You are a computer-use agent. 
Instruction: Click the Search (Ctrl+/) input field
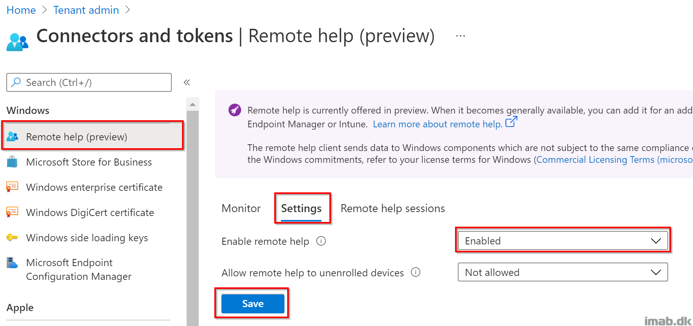(89, 82)
